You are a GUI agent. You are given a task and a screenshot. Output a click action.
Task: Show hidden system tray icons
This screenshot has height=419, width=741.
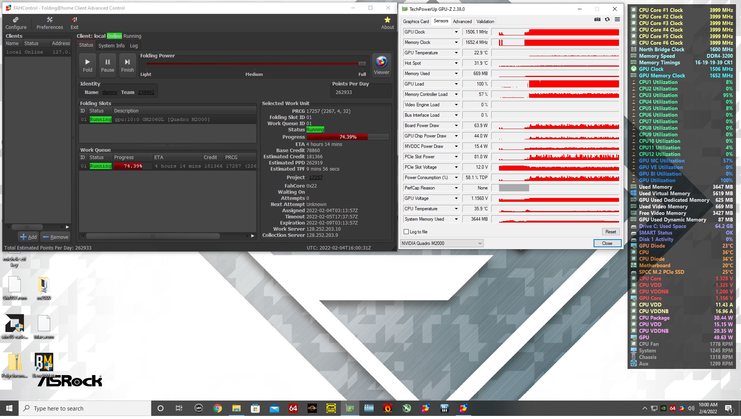pos(645,408)
